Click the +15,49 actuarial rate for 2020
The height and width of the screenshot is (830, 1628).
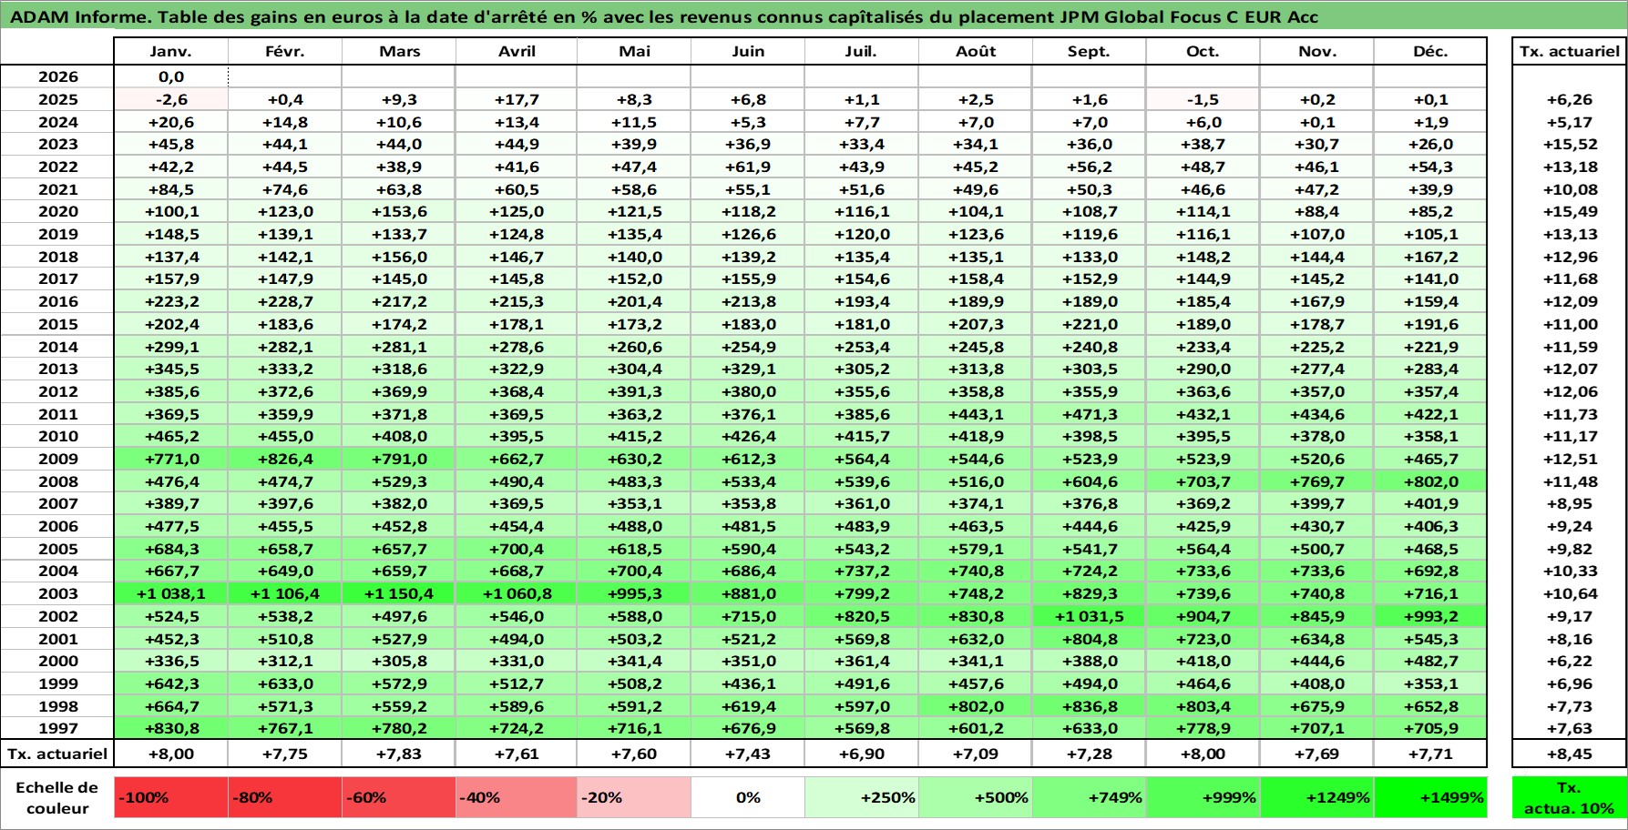[x=1570, y=211]
